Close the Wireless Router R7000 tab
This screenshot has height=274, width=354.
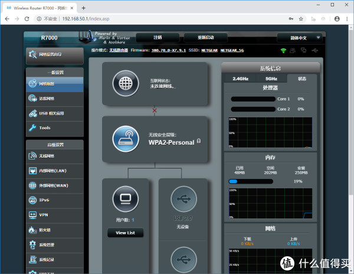pos(72,8)
